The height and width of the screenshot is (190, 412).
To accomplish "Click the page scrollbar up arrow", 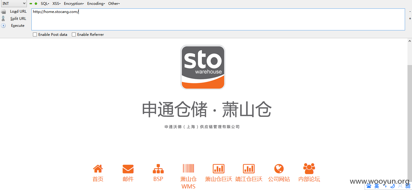I will 410,41.
